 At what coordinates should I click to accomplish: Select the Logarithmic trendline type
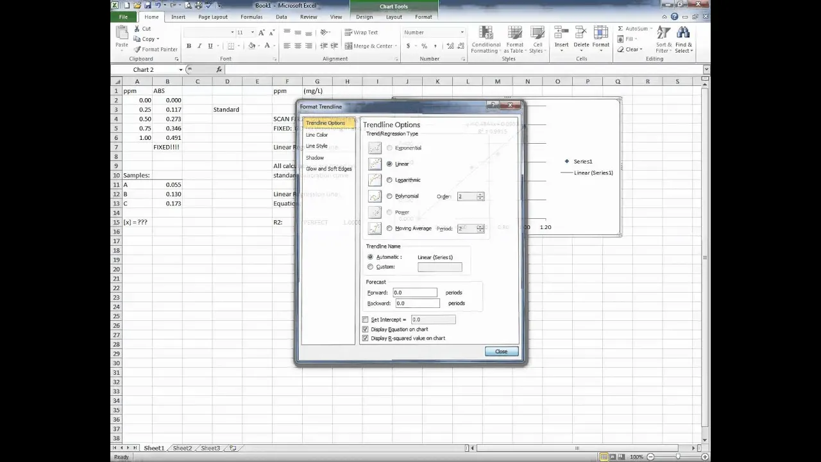pyautogui.click(x=389, y=180)
